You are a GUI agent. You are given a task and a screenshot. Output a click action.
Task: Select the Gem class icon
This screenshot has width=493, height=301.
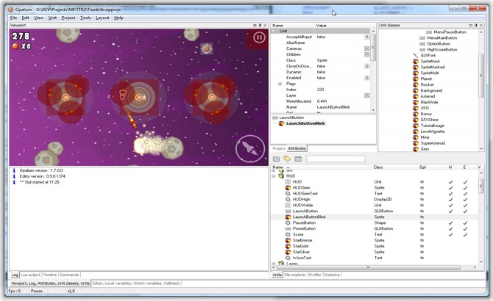tap(415, 149)
